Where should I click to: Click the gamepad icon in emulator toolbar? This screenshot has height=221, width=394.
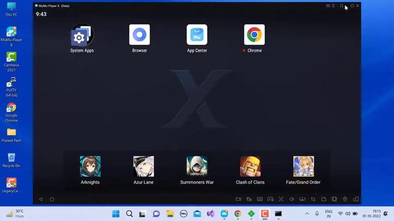(x=270, y=199)
